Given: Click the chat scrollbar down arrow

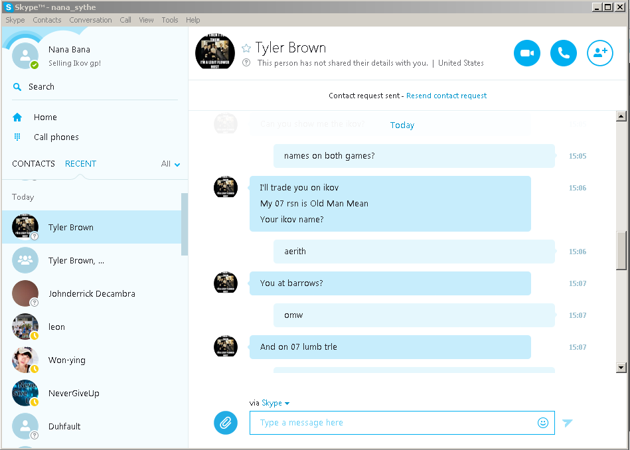Looking at the screenshot, I should pyautogui.click(x=621, y=367).
